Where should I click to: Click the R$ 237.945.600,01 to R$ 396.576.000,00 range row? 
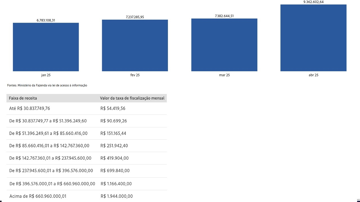tap(51, 171)
